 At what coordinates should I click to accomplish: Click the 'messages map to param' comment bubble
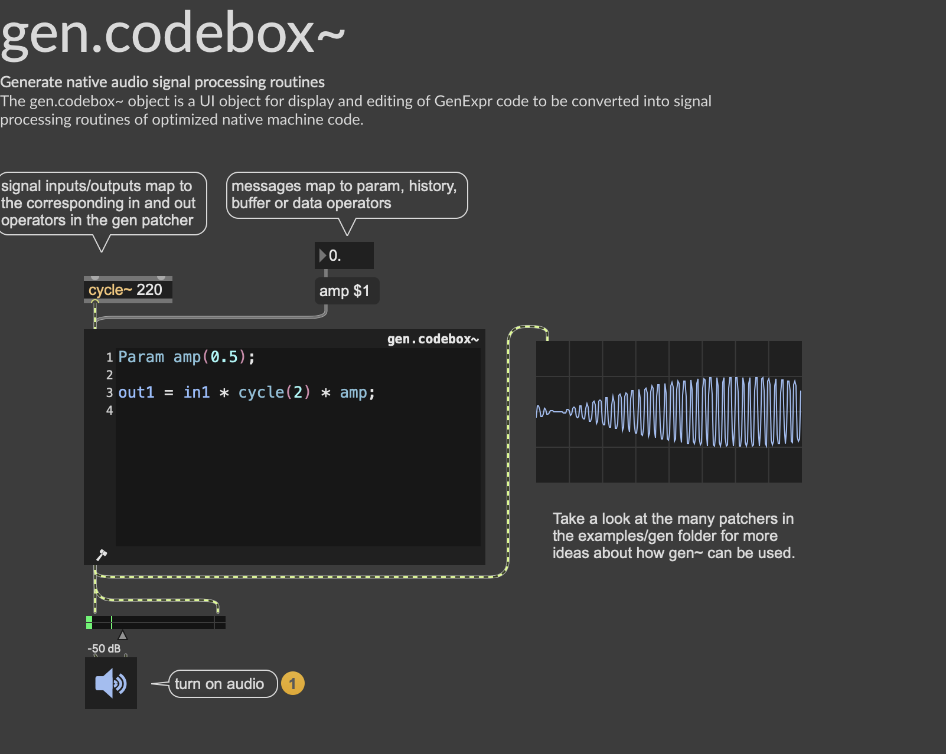click(x=347, y=195)
